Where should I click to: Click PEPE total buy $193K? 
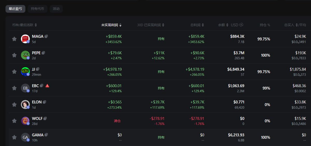pyautogui.click(x=301, y=53)
